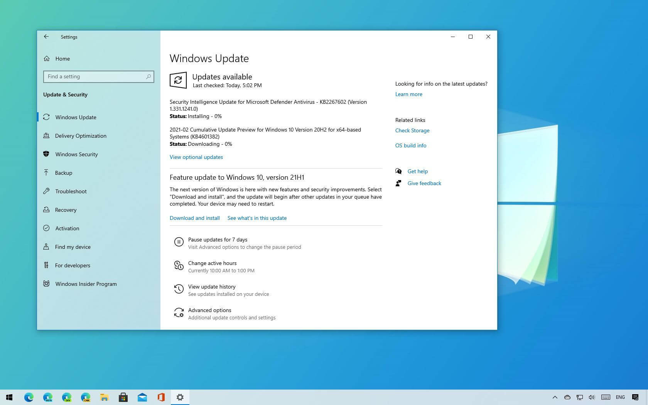
Task: Click See what's in this update
Action: pos(257,218)
